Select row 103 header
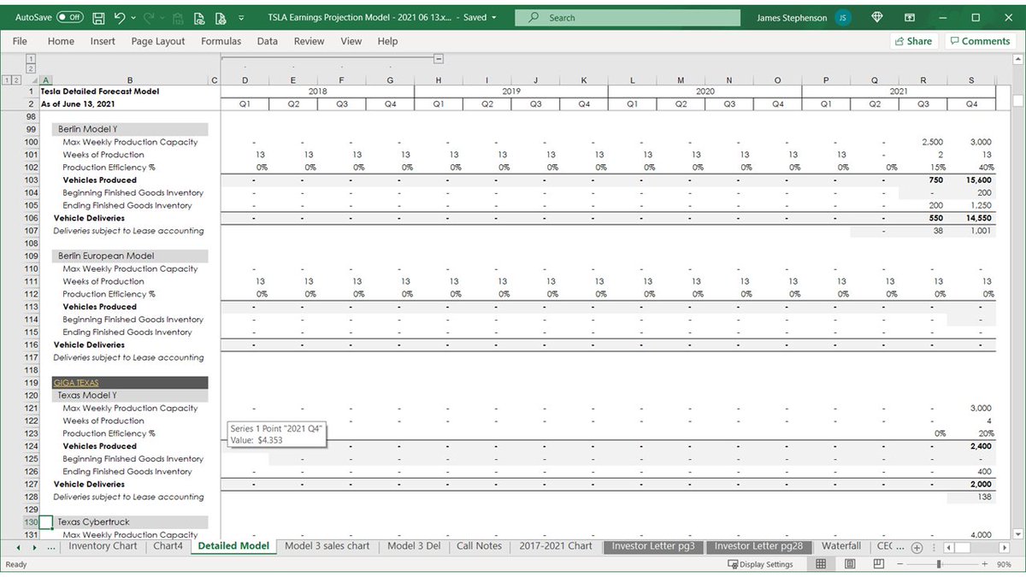Image resolution: width=1026 pixels, height=577 pixels. (x=32, y=180)
